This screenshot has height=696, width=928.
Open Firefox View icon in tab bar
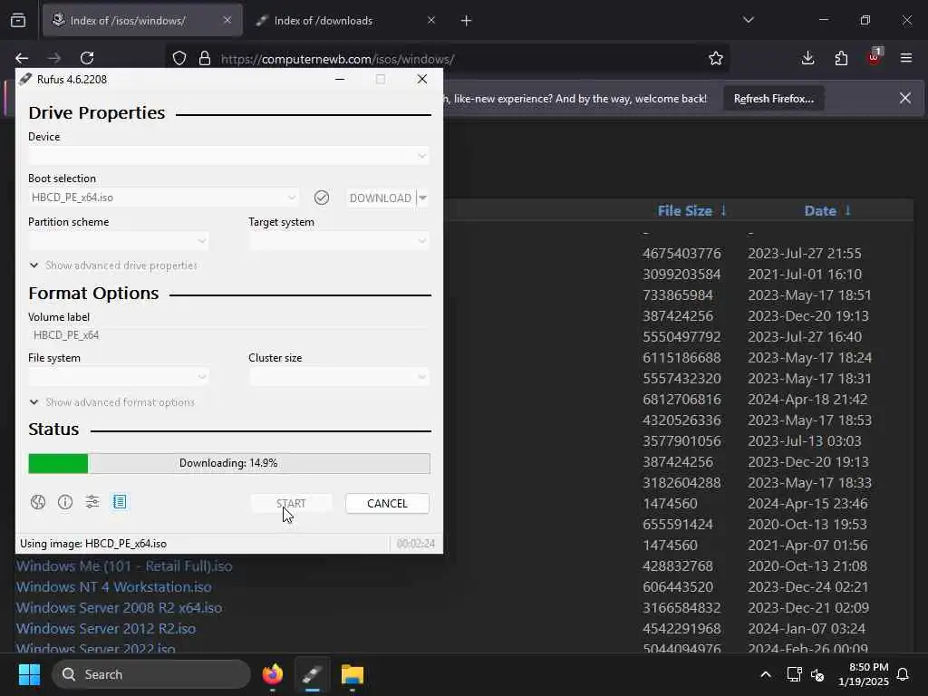(18, 21)
